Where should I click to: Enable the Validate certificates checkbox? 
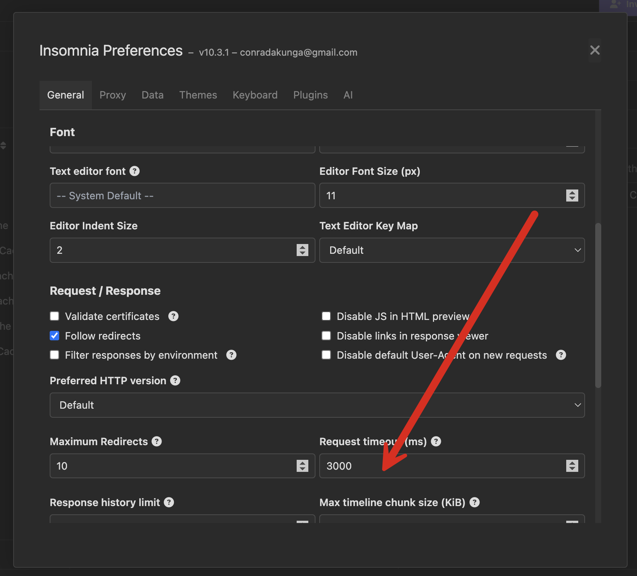tap(55, 316)
